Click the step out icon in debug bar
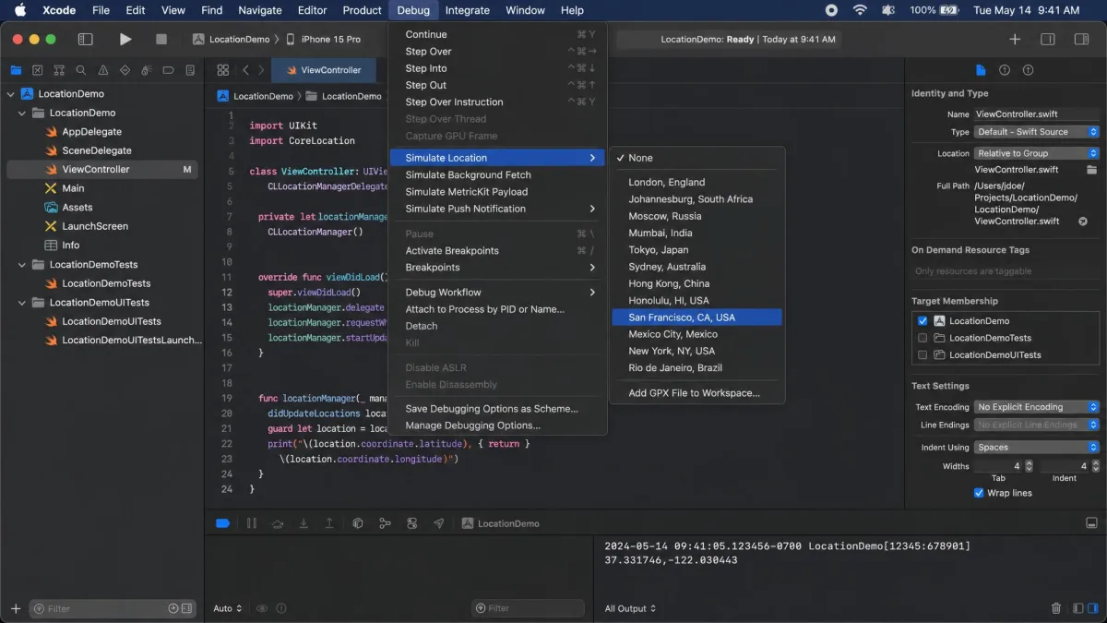1107x623 pixels. (329, 523)
